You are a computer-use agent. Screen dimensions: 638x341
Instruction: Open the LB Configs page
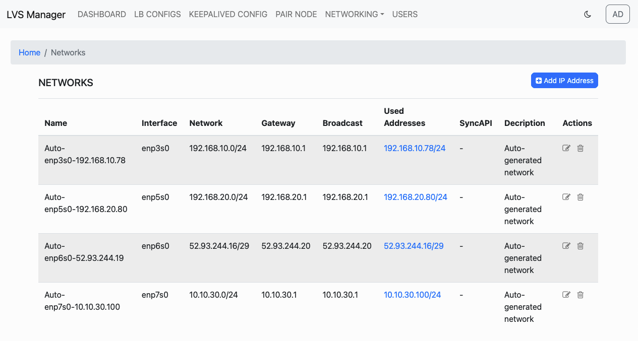(x=157, y=14)
